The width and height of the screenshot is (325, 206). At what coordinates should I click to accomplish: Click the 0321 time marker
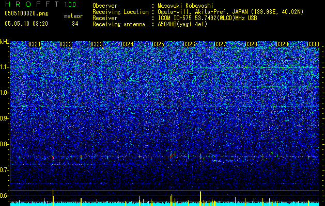point(35,44)
